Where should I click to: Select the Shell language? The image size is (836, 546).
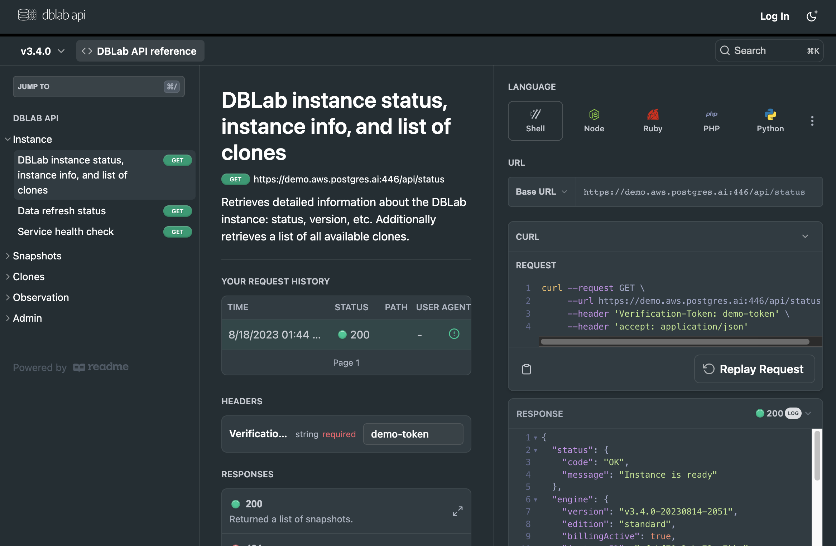tap(535, 121)
